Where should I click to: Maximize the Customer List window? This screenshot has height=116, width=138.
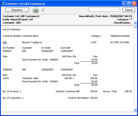click(x=129, y=4)
